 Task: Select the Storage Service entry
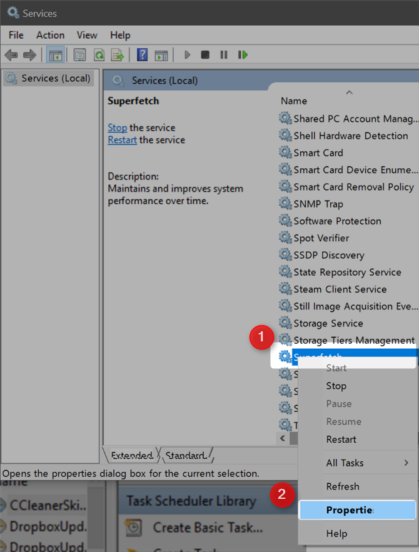click(x=328, y=323)
